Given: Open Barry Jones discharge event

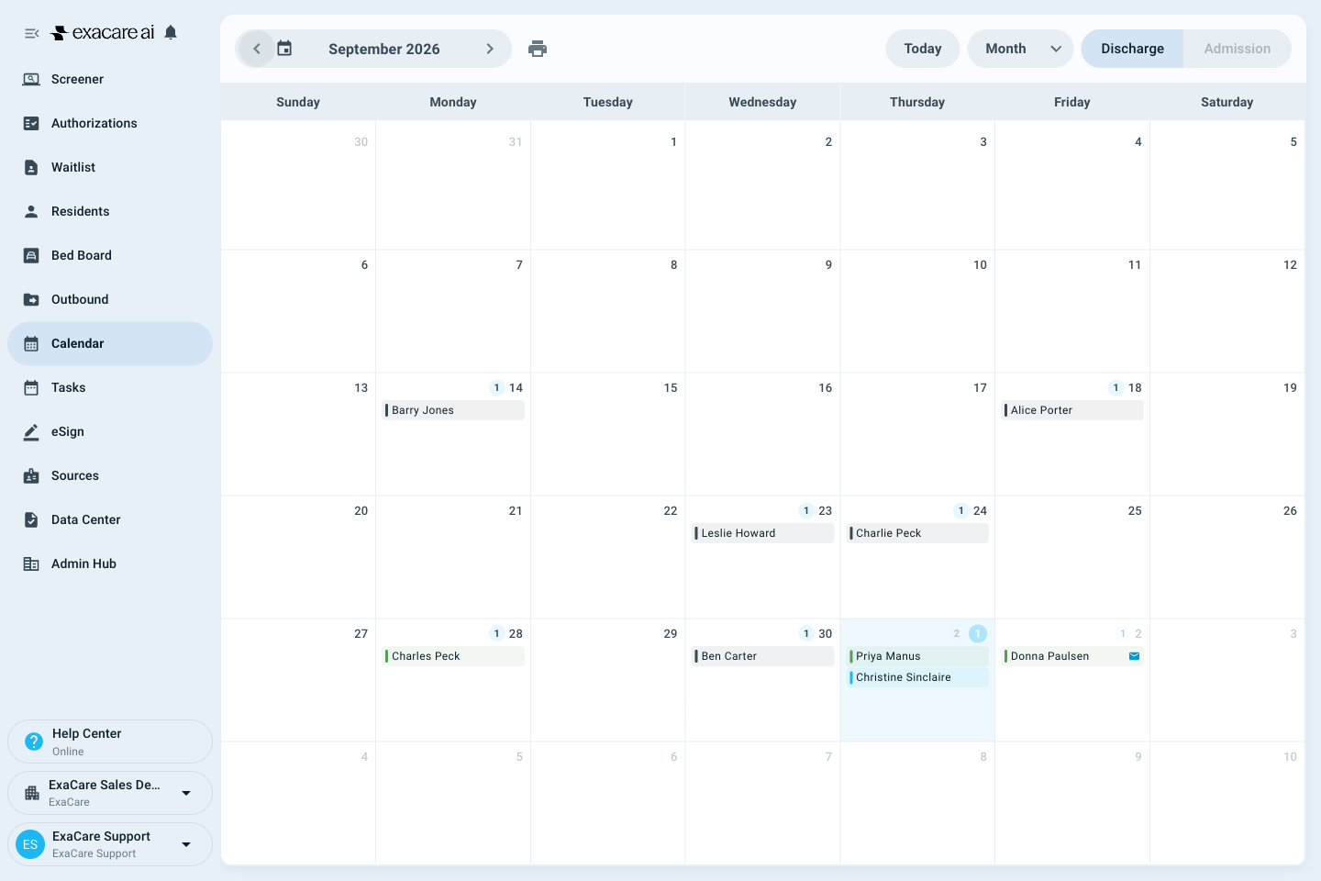Looking at the screenshot, I should (x=453, y=410).
